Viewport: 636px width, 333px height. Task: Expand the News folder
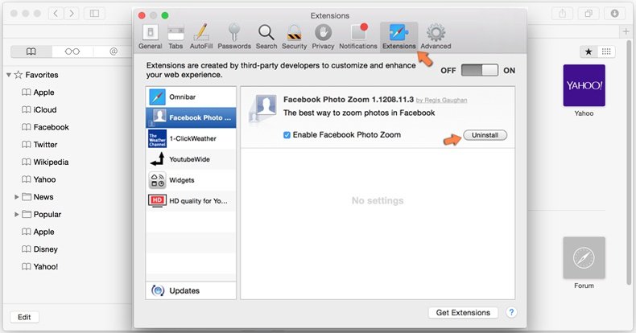[17, 197]
